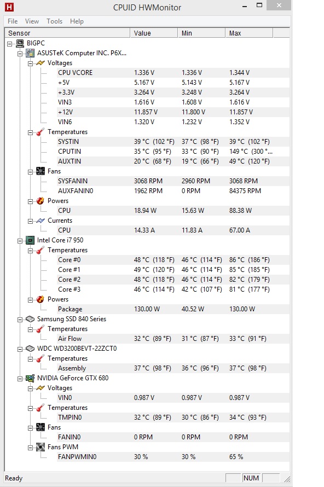Select the CPU VCORE row
The image size is (324, 487).
[x=173, y=73]
